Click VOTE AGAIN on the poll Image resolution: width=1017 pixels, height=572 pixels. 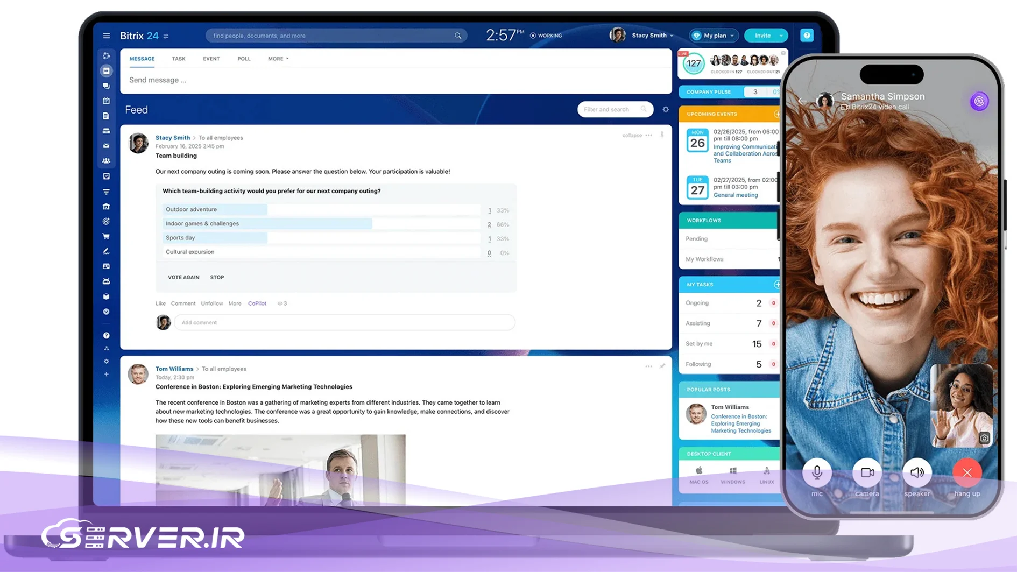[183, 277]
